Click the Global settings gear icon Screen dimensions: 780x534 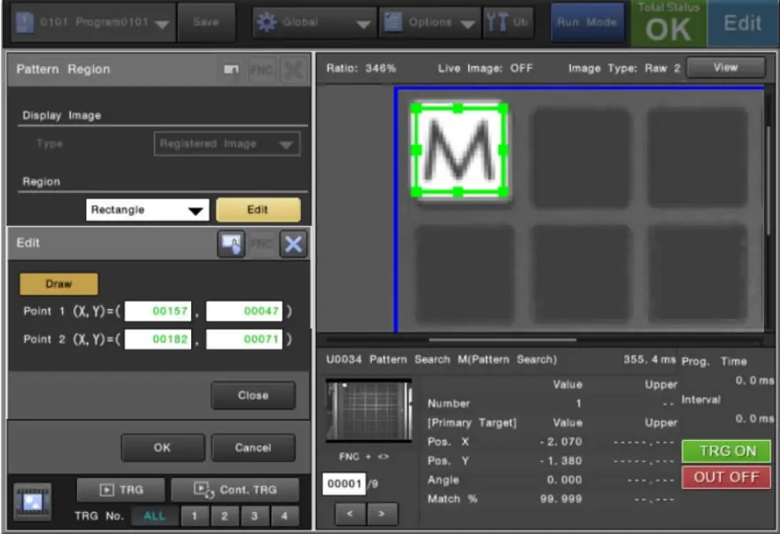click(x=266, y=23)
